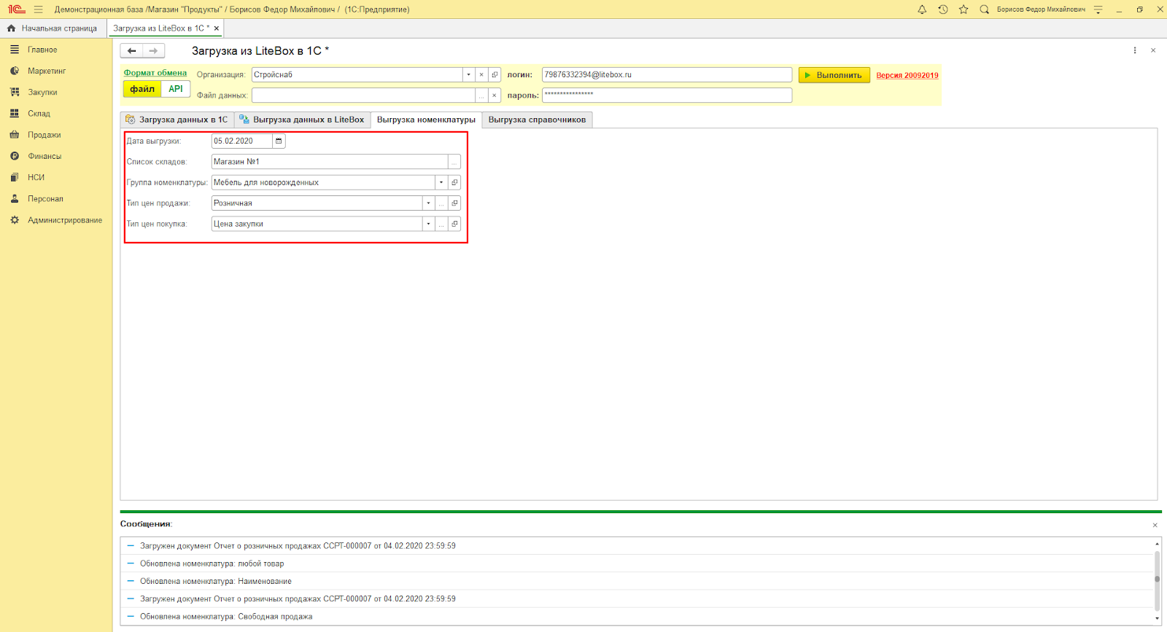
Task: Click the Дата выгрузки date field
Action: pyautogui.click(x=242, y=141)
